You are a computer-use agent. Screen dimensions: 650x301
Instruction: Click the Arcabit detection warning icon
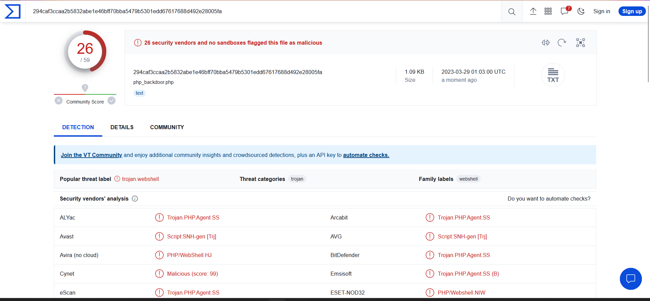pos(430,217)
